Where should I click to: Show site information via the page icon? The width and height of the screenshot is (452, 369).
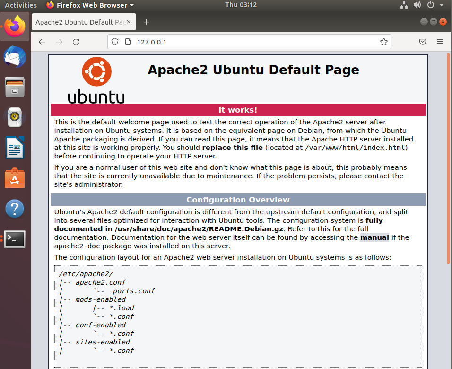tap(128, 42)
